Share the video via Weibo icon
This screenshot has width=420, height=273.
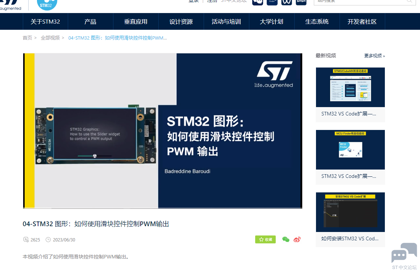coord(297,240)
